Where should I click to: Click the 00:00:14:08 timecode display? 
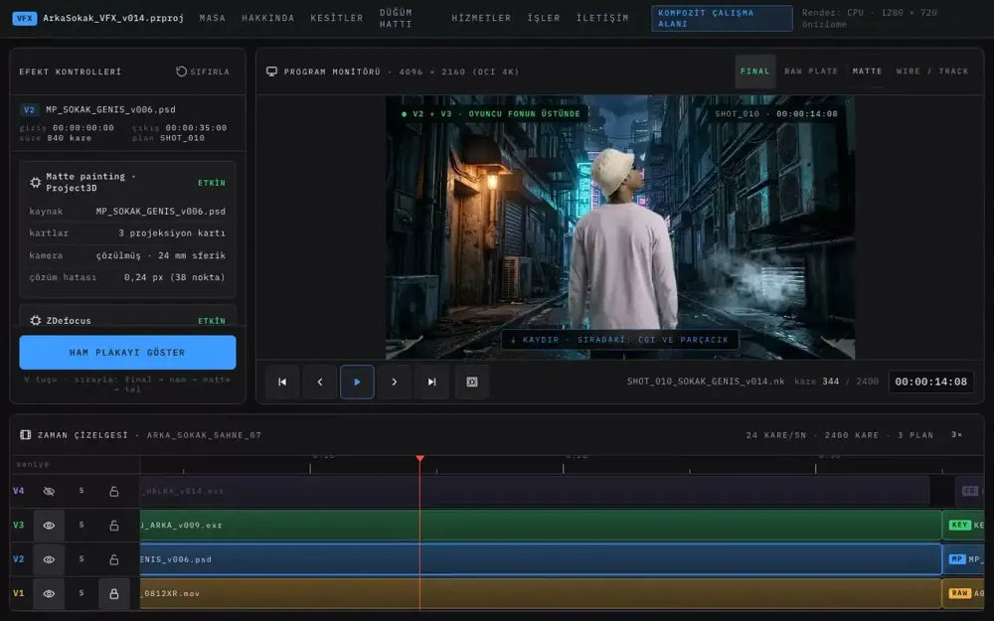(930, 382)
